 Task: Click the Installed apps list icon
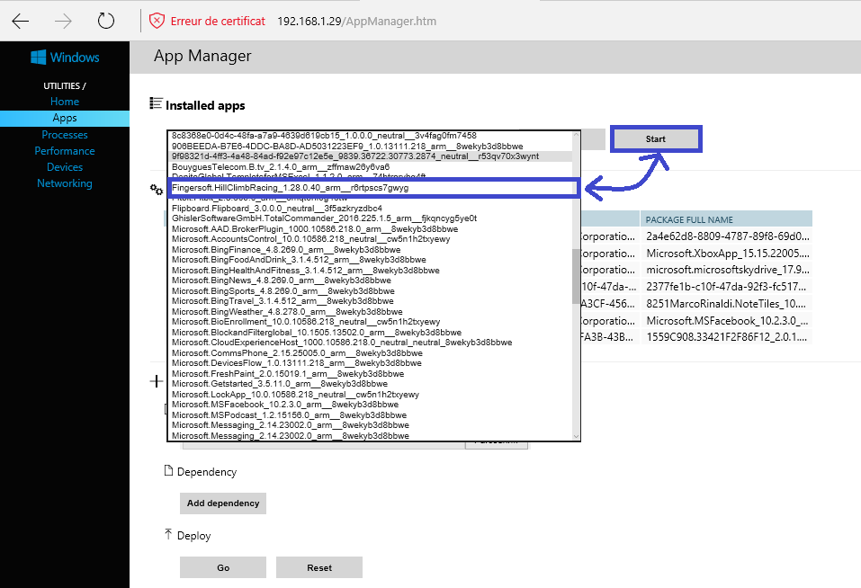156,103
